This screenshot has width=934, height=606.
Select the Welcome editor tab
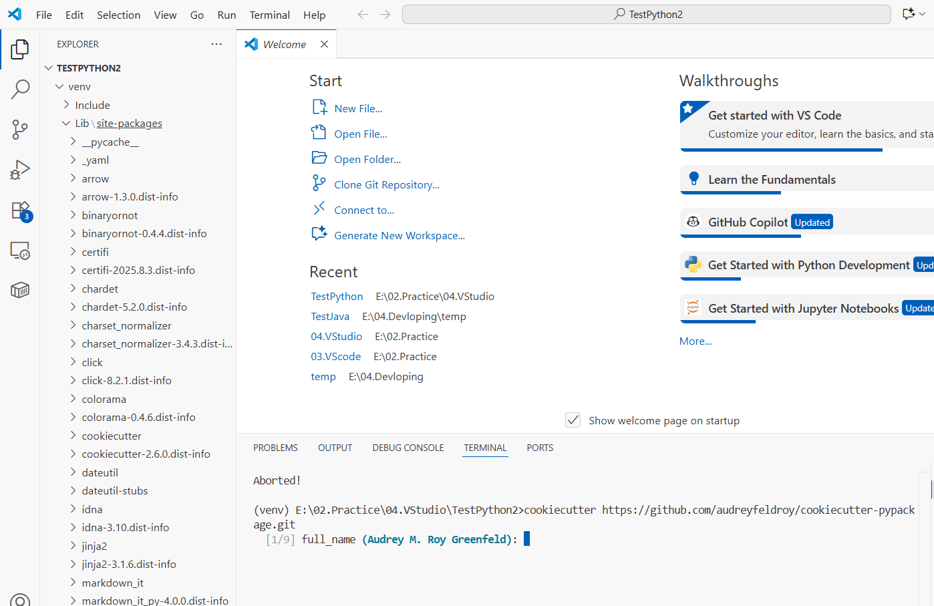[285, 44]
